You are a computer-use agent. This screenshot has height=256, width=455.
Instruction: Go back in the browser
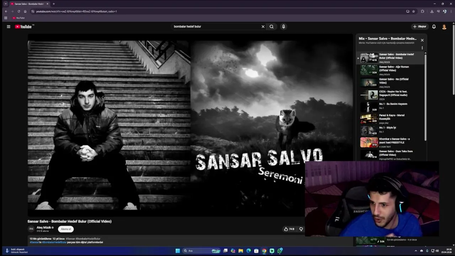pyautogui.click(x=6, y=11)
